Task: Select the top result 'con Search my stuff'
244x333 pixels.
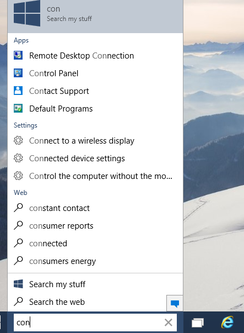Action: click(x=95, y=17)
